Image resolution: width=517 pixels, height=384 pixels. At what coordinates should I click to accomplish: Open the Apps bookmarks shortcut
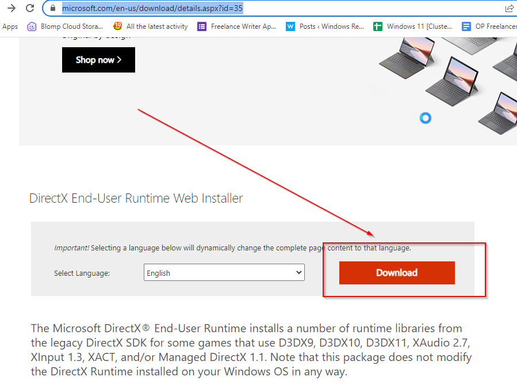(10, 26)
